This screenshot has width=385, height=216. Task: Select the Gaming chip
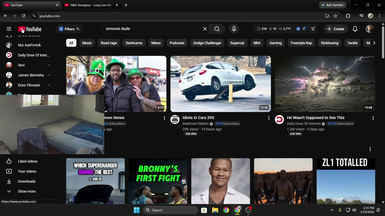click(276, 43)
